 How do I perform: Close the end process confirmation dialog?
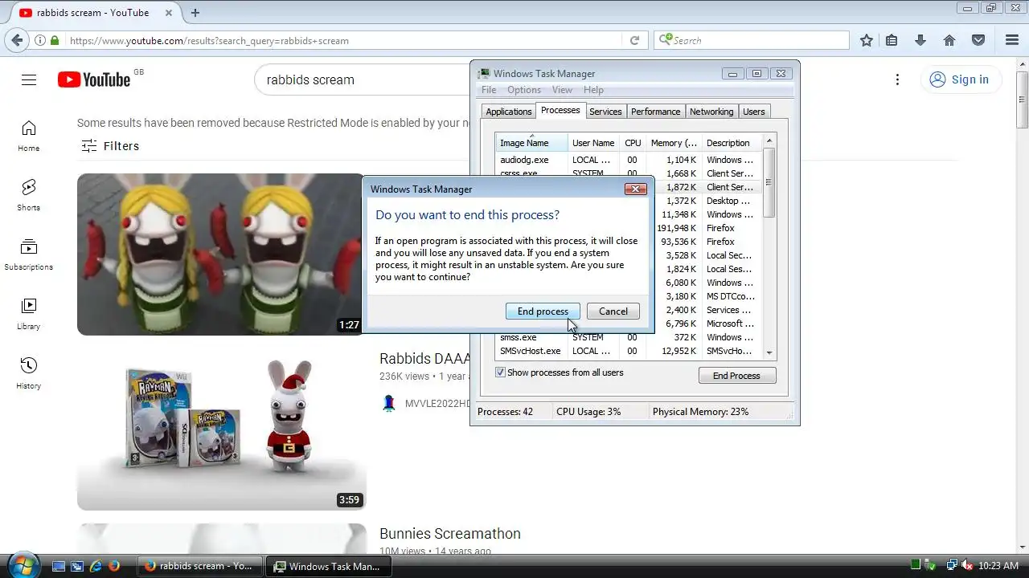point(635,189)
